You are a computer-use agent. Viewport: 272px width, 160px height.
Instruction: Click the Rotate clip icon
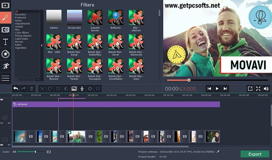coord(50,89)
